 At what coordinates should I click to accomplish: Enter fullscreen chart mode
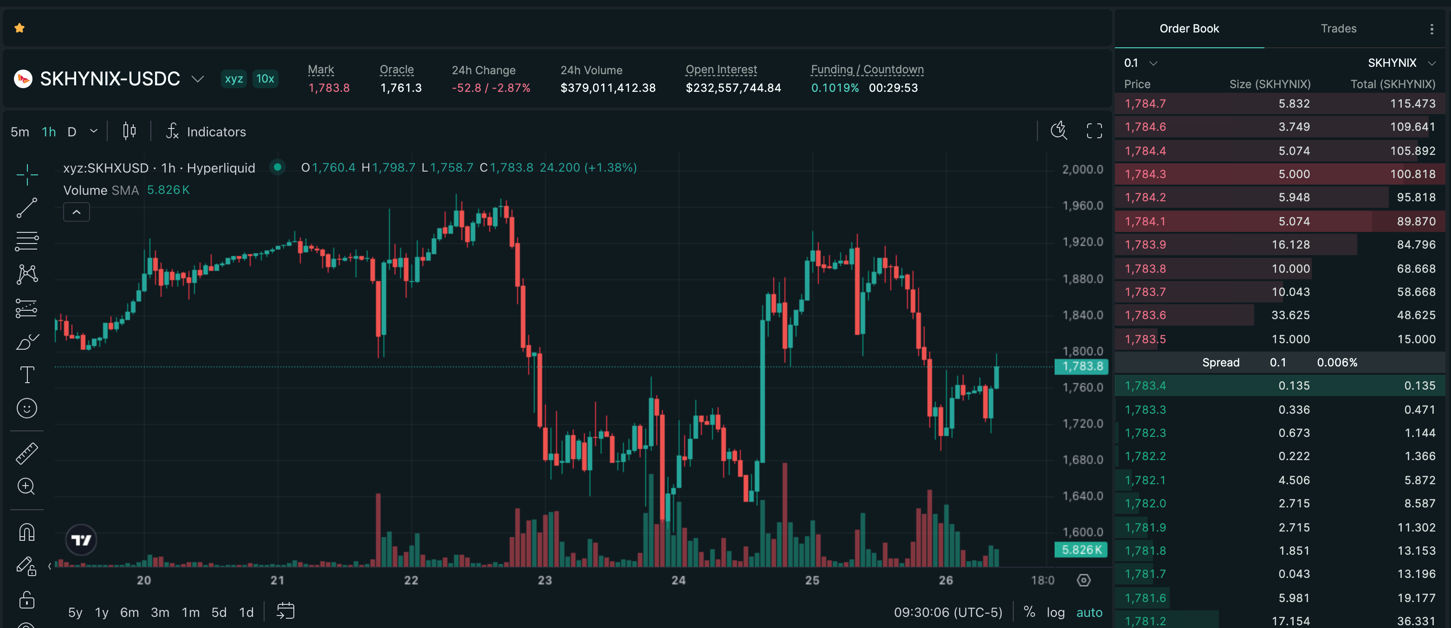pos(1094,131)
